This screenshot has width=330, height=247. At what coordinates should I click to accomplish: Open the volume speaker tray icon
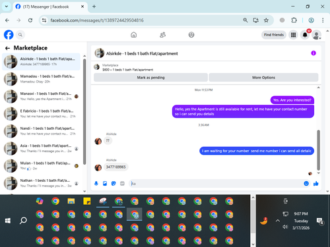(285, 227)
